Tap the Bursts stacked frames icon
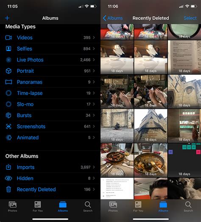The height and width of the screenshot is (222, 201). coord(8,115)
